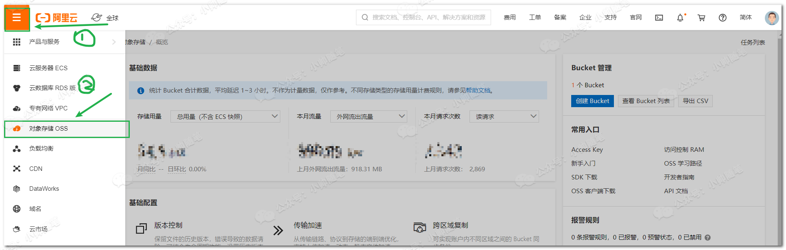Screen dimensions: 786x250
Task: Open 费用 top menu
Action: pos(510,17)
